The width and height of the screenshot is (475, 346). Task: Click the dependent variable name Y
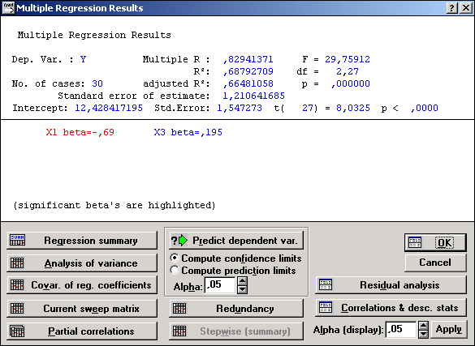[84, 59]
